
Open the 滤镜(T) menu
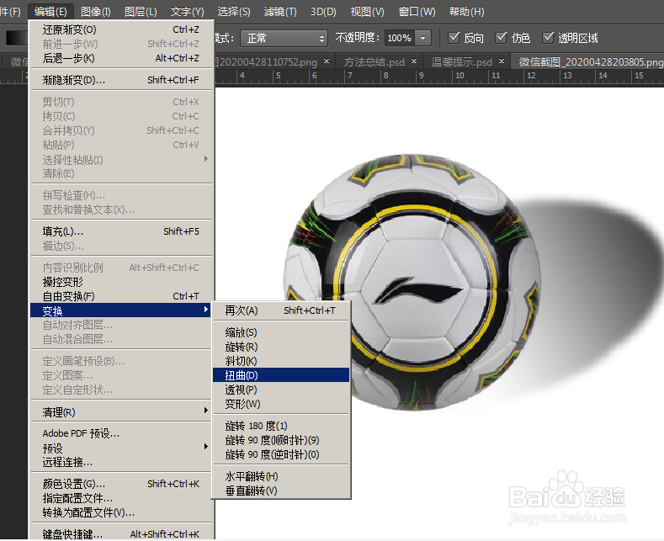[280, 12]
